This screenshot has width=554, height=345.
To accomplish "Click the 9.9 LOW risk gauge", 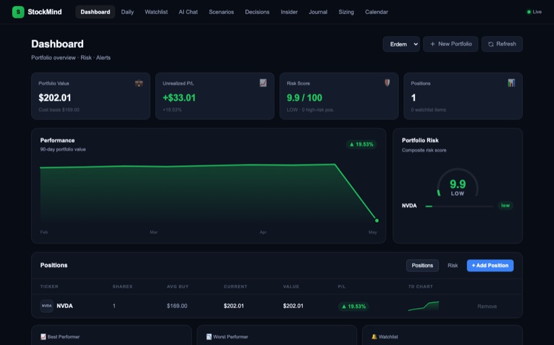I will point(457,183).
